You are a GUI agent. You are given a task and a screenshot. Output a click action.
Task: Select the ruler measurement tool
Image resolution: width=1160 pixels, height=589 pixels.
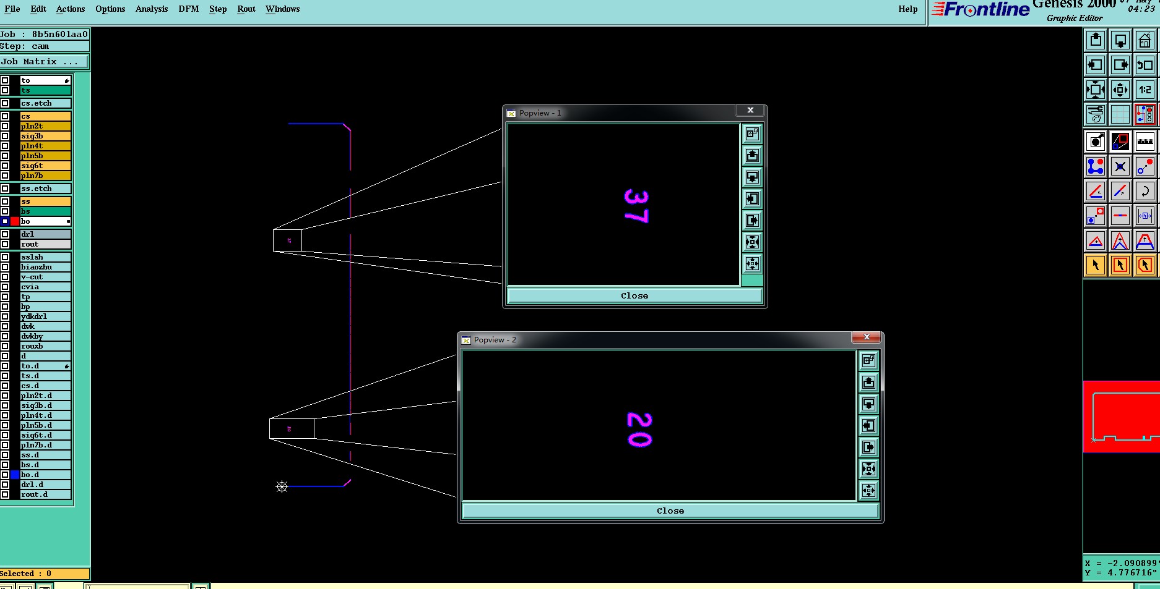(x=1145, y=142)
